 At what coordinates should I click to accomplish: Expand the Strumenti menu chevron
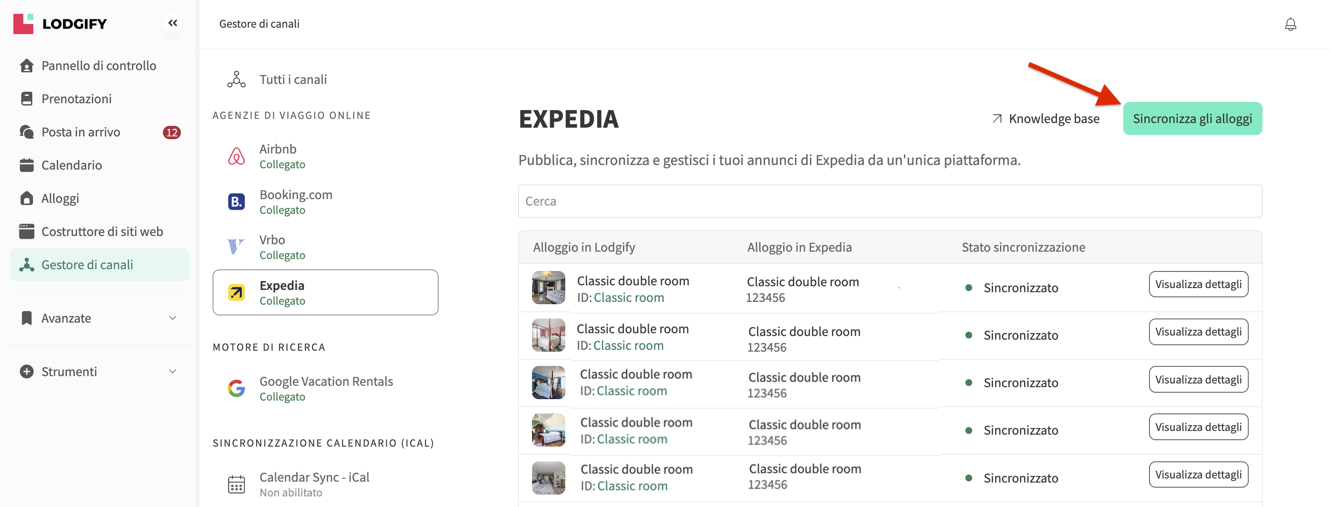172,371
